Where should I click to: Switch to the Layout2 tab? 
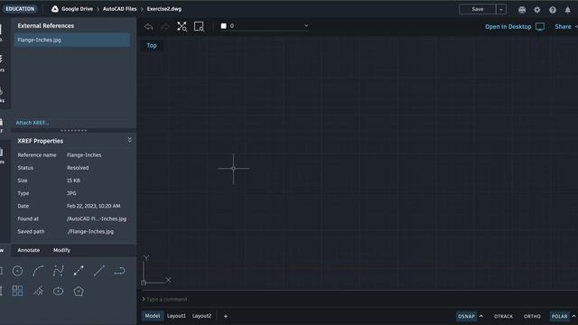click(x=201, y=316)
